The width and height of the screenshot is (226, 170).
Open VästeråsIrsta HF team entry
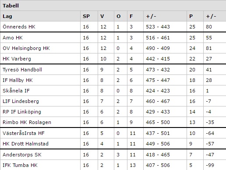pyautogui.click(x=24, y=133)
